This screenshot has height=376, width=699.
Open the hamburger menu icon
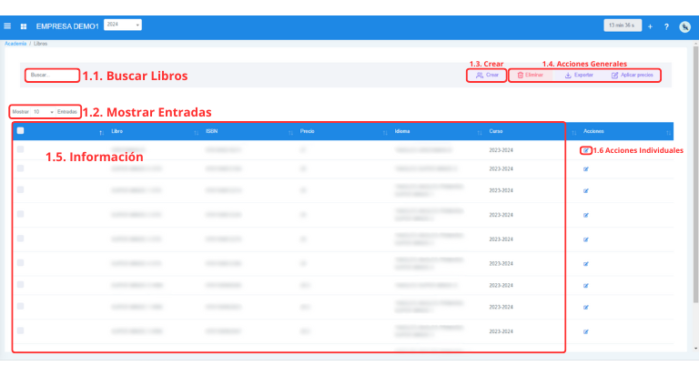click(7, 25)
